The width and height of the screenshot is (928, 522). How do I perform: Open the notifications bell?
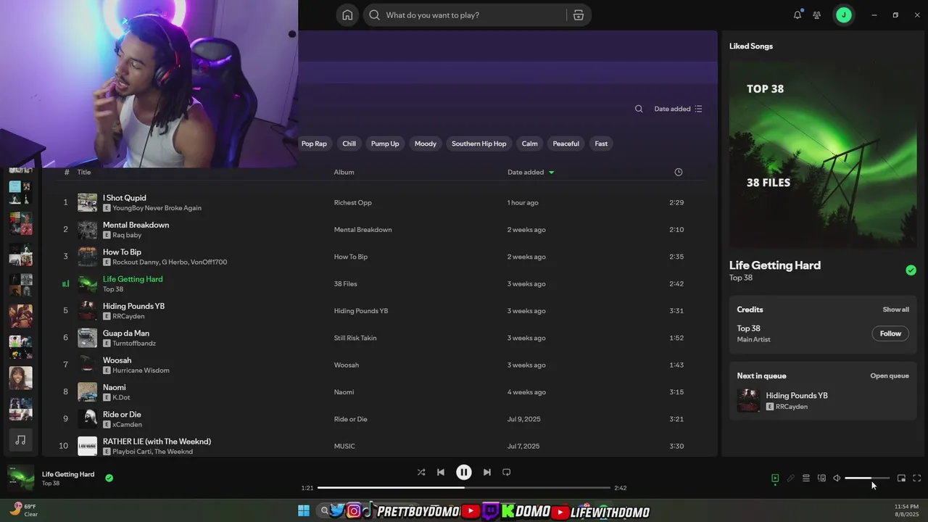[797, 14]
